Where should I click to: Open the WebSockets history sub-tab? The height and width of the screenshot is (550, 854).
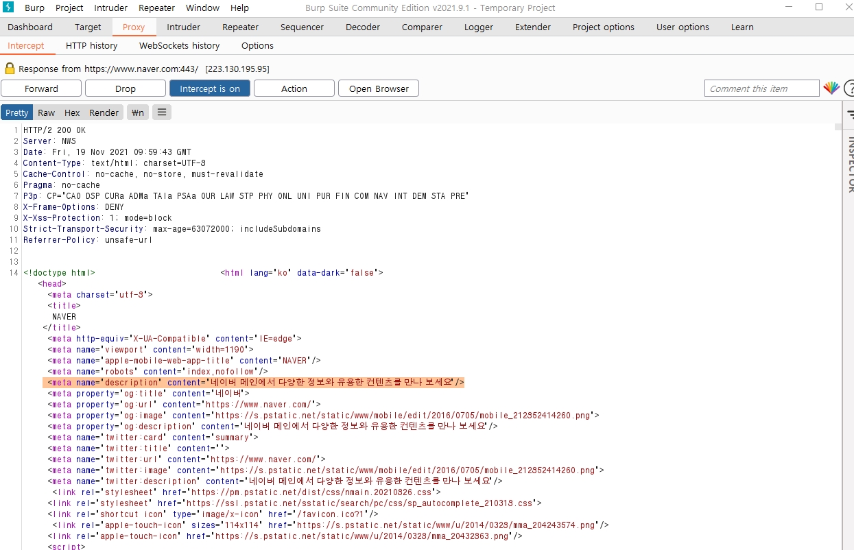pos(180,45)
